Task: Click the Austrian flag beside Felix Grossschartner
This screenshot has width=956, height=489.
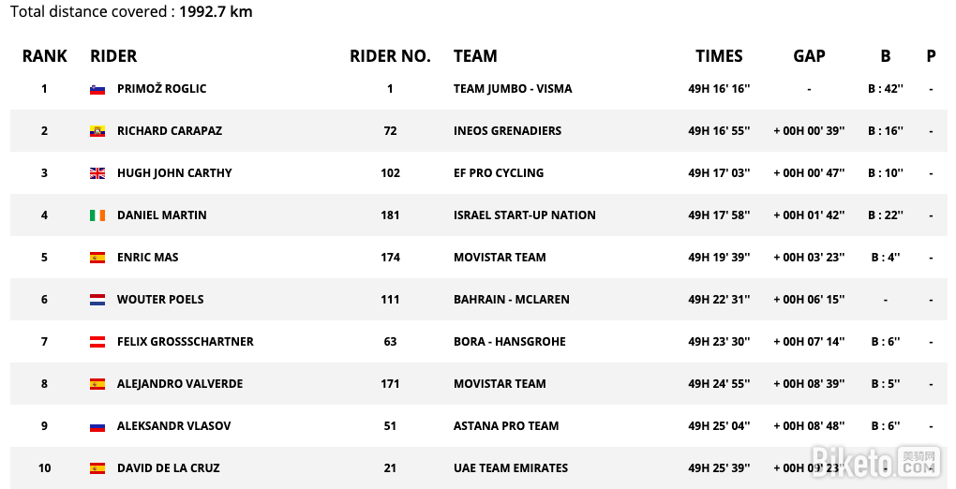Action: tap(97, 342)
